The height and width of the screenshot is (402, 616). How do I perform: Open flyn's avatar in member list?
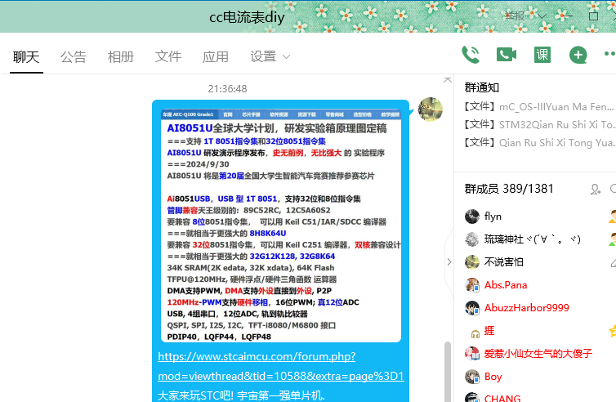coord(472,217)
